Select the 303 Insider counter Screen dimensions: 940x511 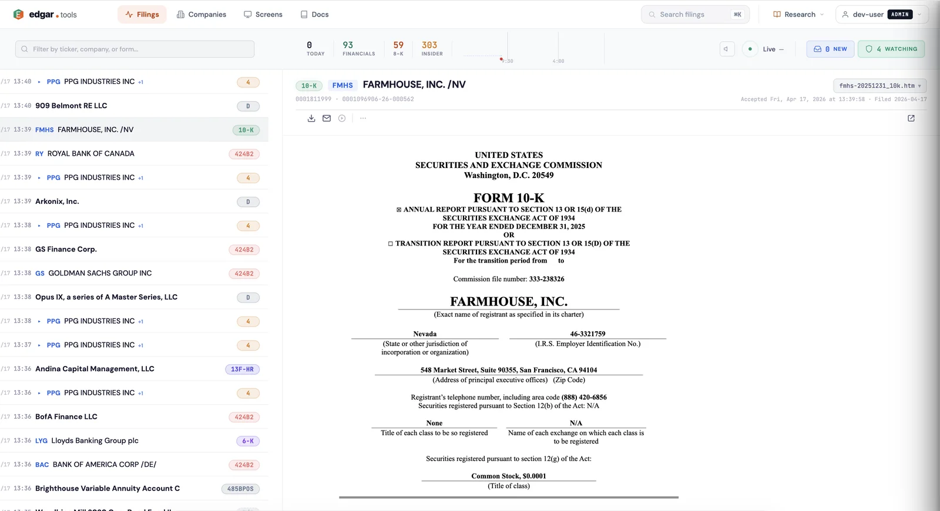click(x=432, y=49)
